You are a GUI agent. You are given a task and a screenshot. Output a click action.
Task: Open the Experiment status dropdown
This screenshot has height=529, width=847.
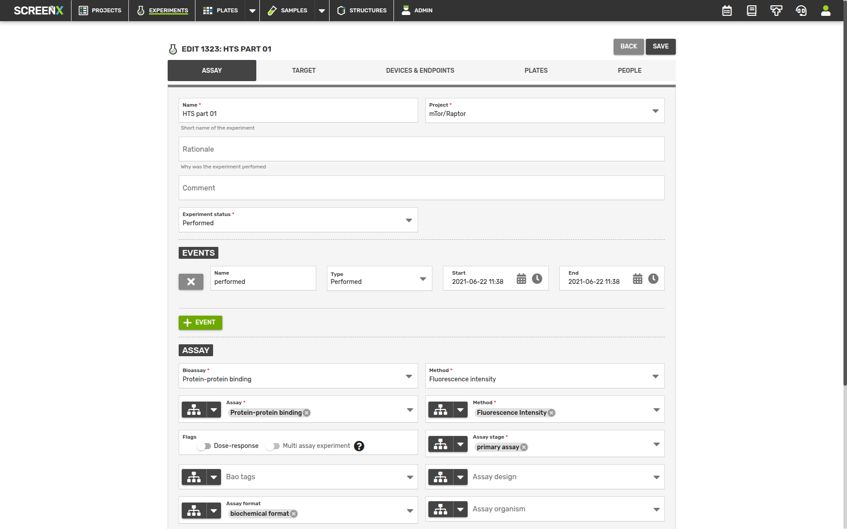(x=409, y=220)
